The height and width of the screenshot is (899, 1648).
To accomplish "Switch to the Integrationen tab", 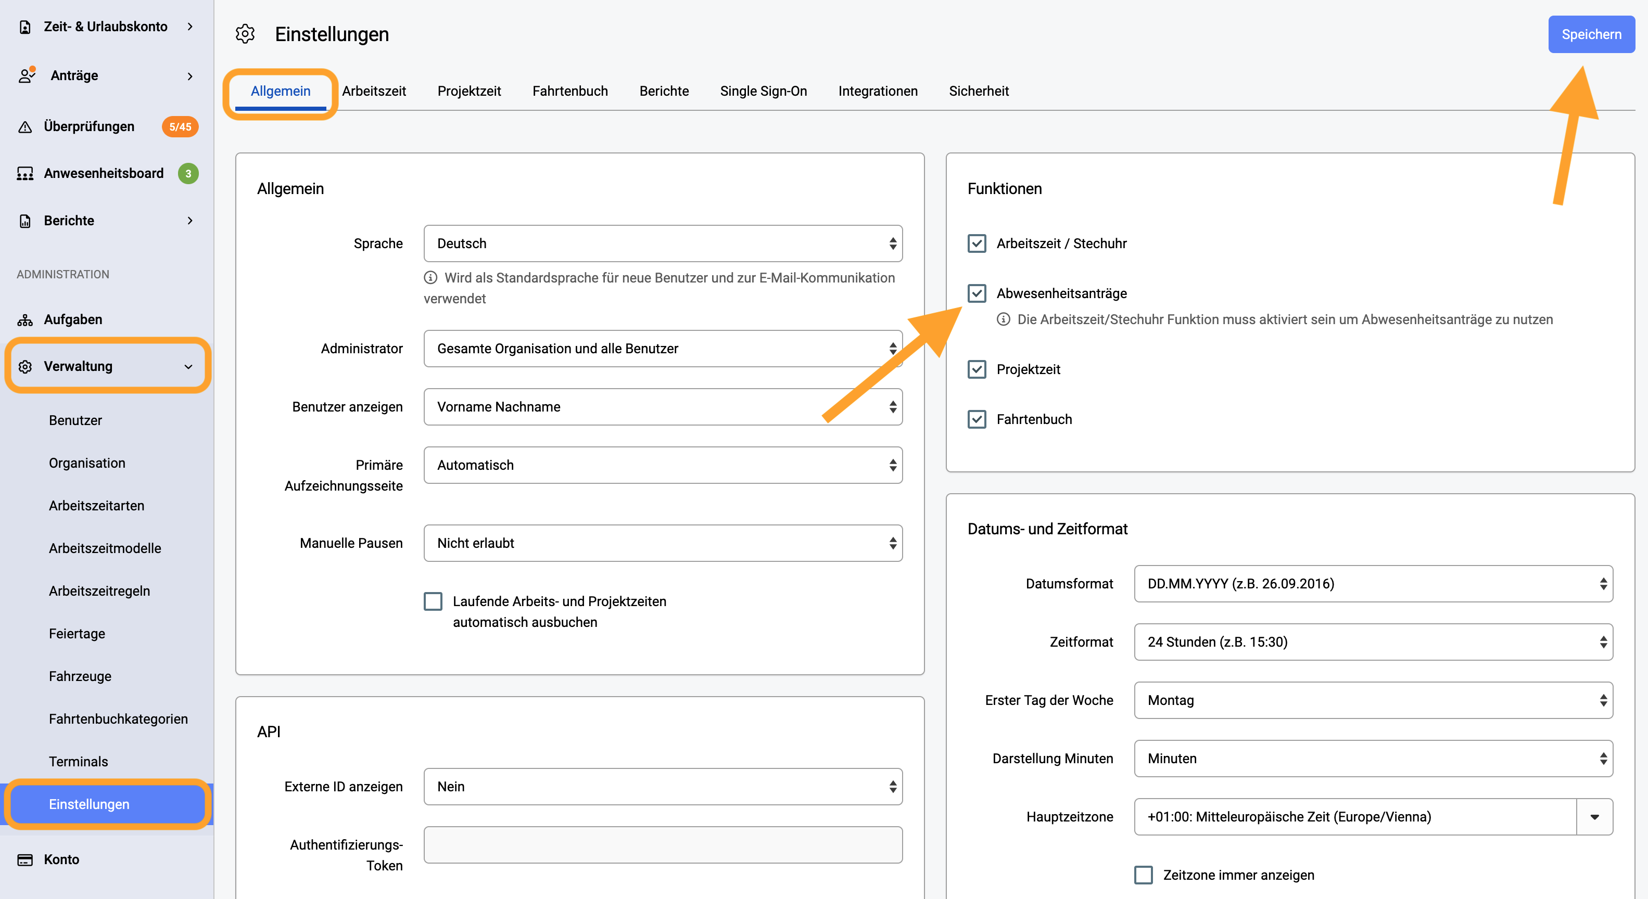I will tap(878, 92).
